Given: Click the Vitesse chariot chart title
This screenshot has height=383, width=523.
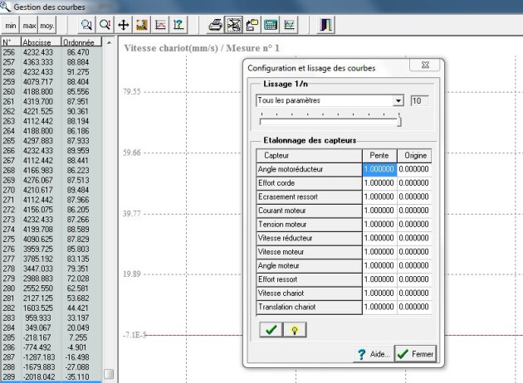Looking at the screenshot, I should 202,48.
